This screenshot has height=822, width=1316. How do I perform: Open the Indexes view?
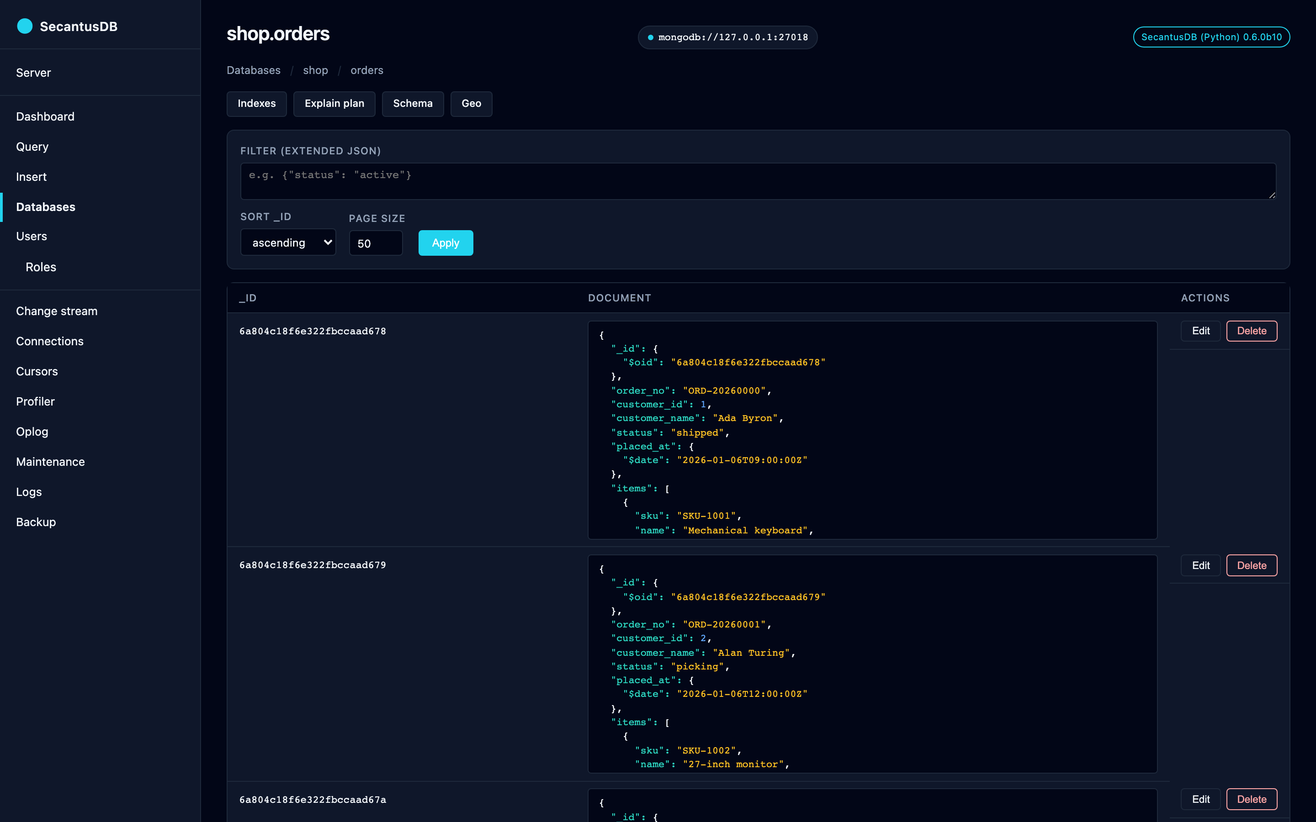click(x=257, y=103)
